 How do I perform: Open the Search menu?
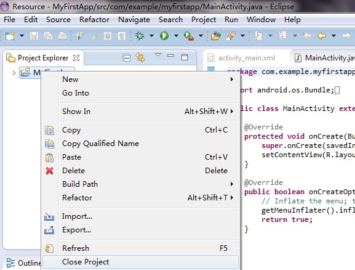pyautogui.click(x=170, y=20)
